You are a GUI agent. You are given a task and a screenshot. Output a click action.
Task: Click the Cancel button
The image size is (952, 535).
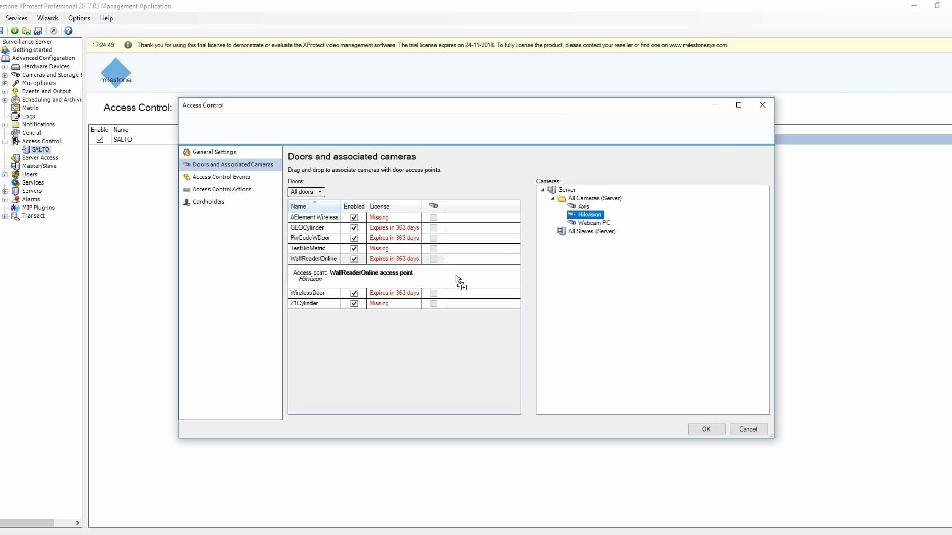tap(748, 429)
